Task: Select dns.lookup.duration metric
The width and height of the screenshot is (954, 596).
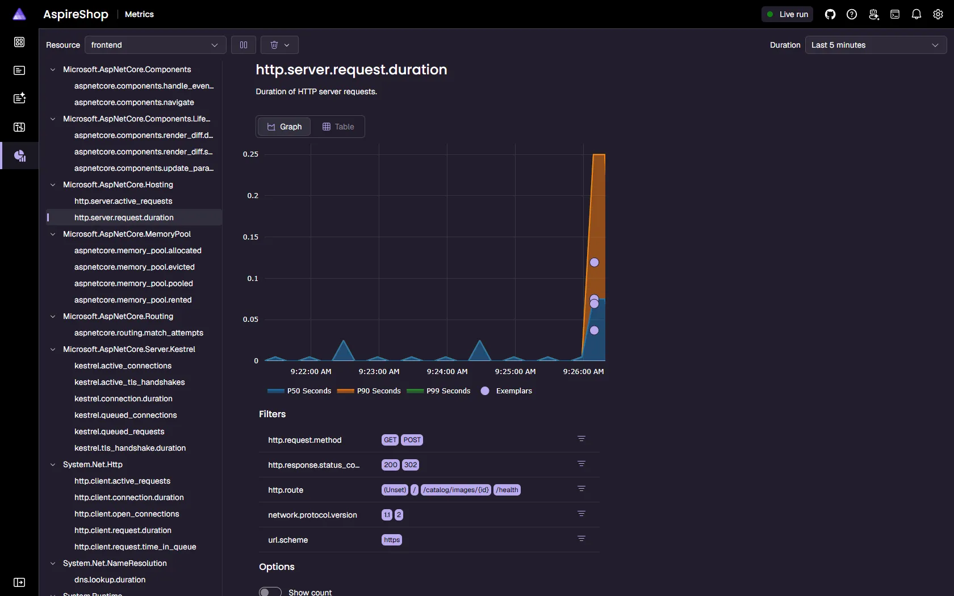Action: tap(110, 580)
